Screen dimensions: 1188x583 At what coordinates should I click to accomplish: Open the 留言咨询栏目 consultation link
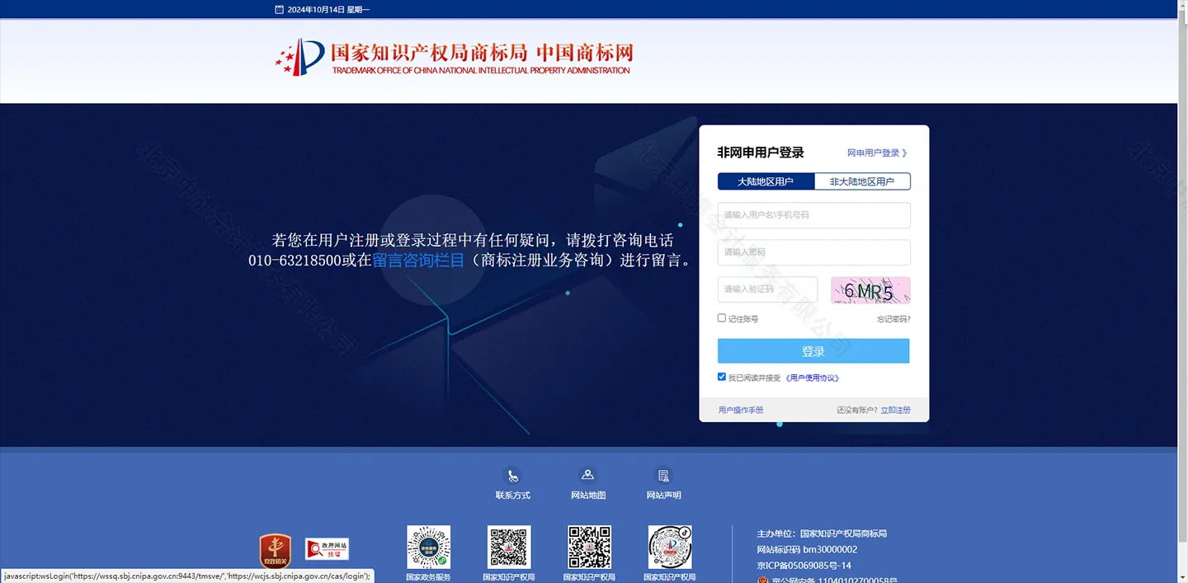[x=417, y=259]
